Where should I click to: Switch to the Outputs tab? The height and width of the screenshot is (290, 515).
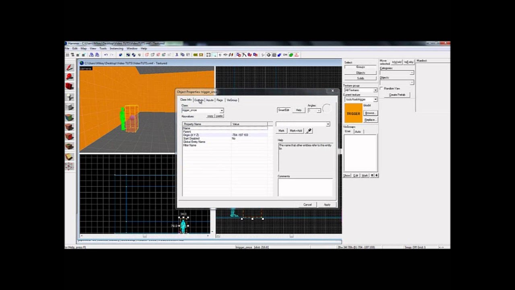pos(199,100)
